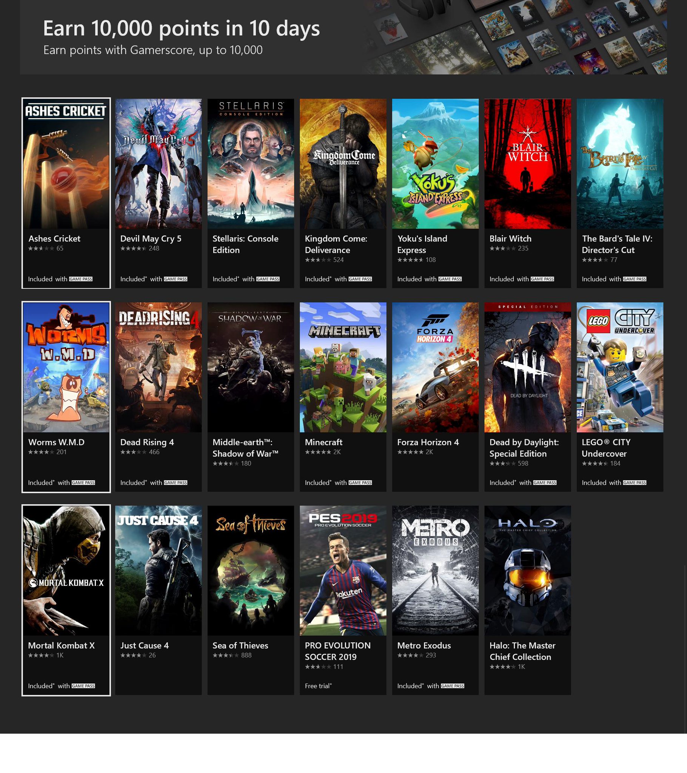The height and width of the screenshot is (773, 687).
Task: Open The Bard's Tale IV: Director's Cut title
Action: [x=617, y=244]
